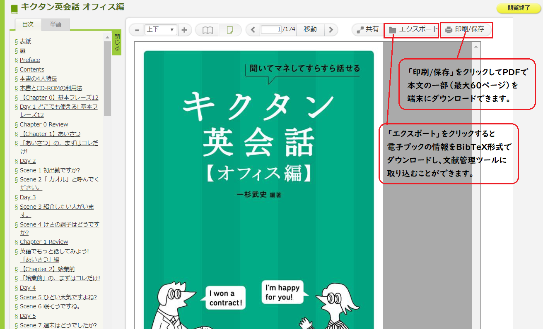This screenshot has height=329, width=543.
Task: Open Scene 7 週末はどうでしたか? entry
Action: (58, 325)
